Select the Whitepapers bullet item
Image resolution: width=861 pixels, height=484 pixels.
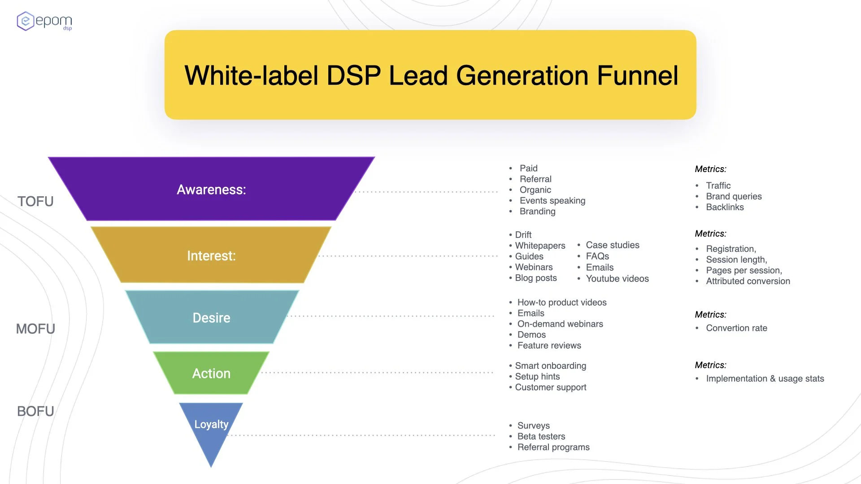coord(540,246)
